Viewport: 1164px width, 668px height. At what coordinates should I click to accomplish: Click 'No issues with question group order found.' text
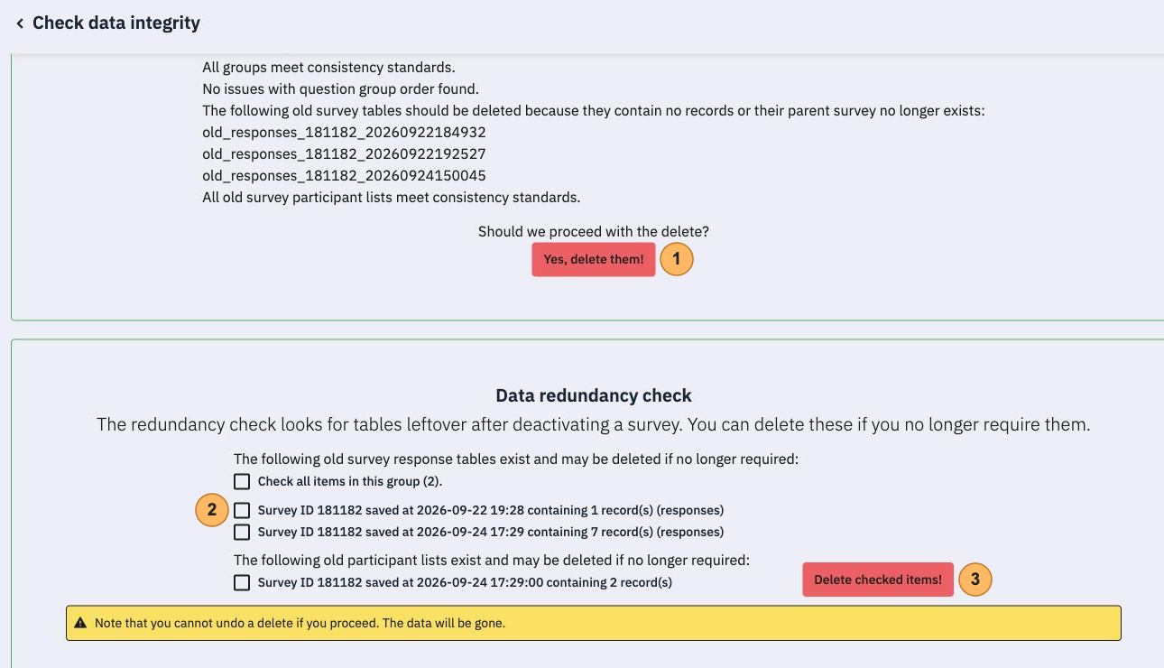point(340,88)
